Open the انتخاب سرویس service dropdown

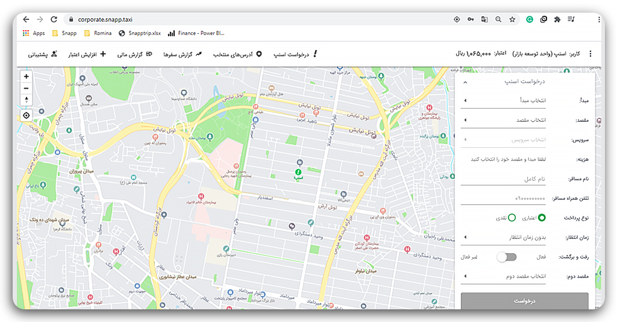coord(503,140)
